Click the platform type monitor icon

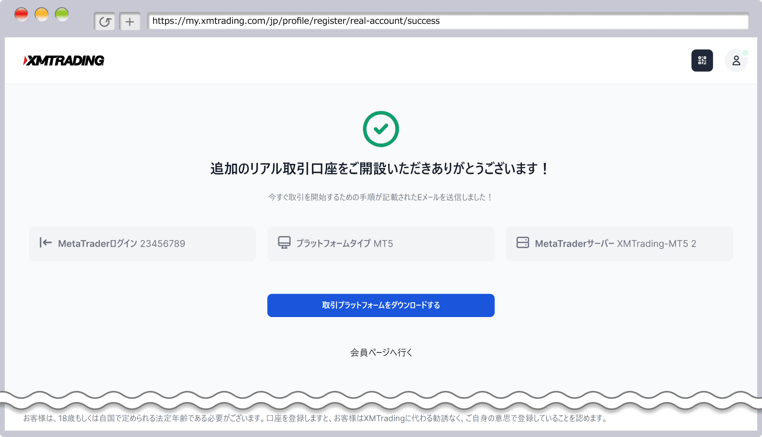click(284, 243)
